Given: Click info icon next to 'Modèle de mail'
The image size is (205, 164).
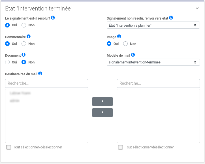Looking at the screenshot, I should [133, 55].
